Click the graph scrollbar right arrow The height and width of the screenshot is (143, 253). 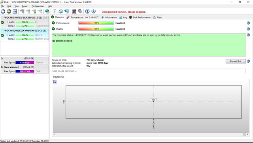(x=247, y=134)
